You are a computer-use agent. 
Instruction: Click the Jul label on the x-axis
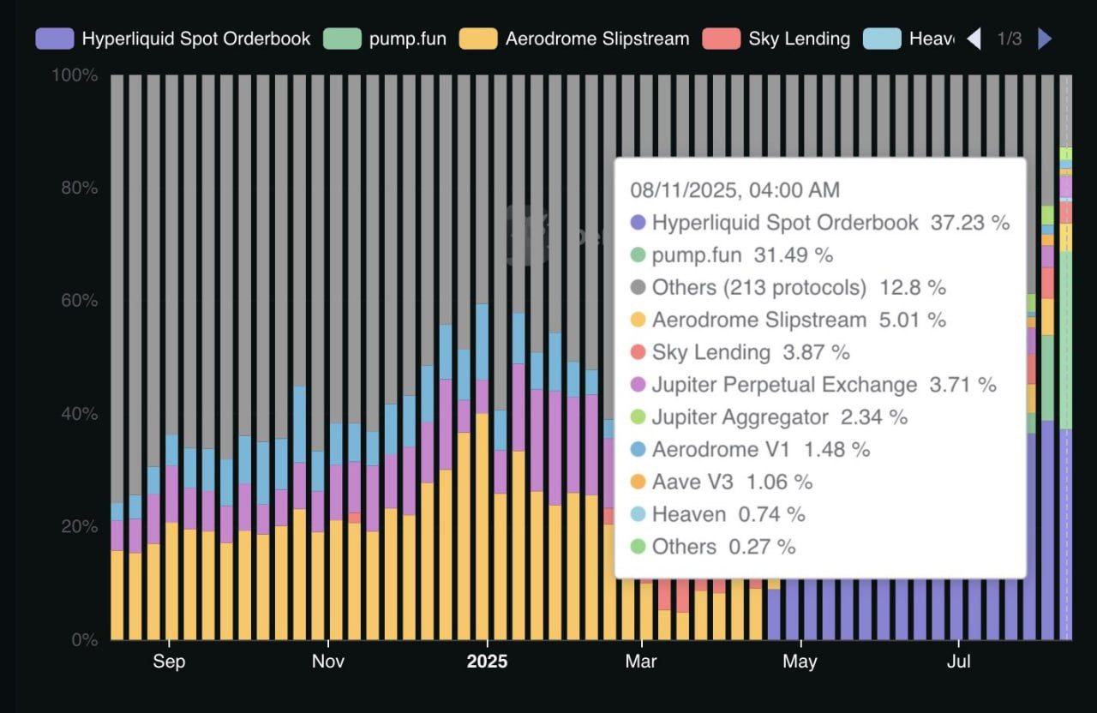[958, 662]
